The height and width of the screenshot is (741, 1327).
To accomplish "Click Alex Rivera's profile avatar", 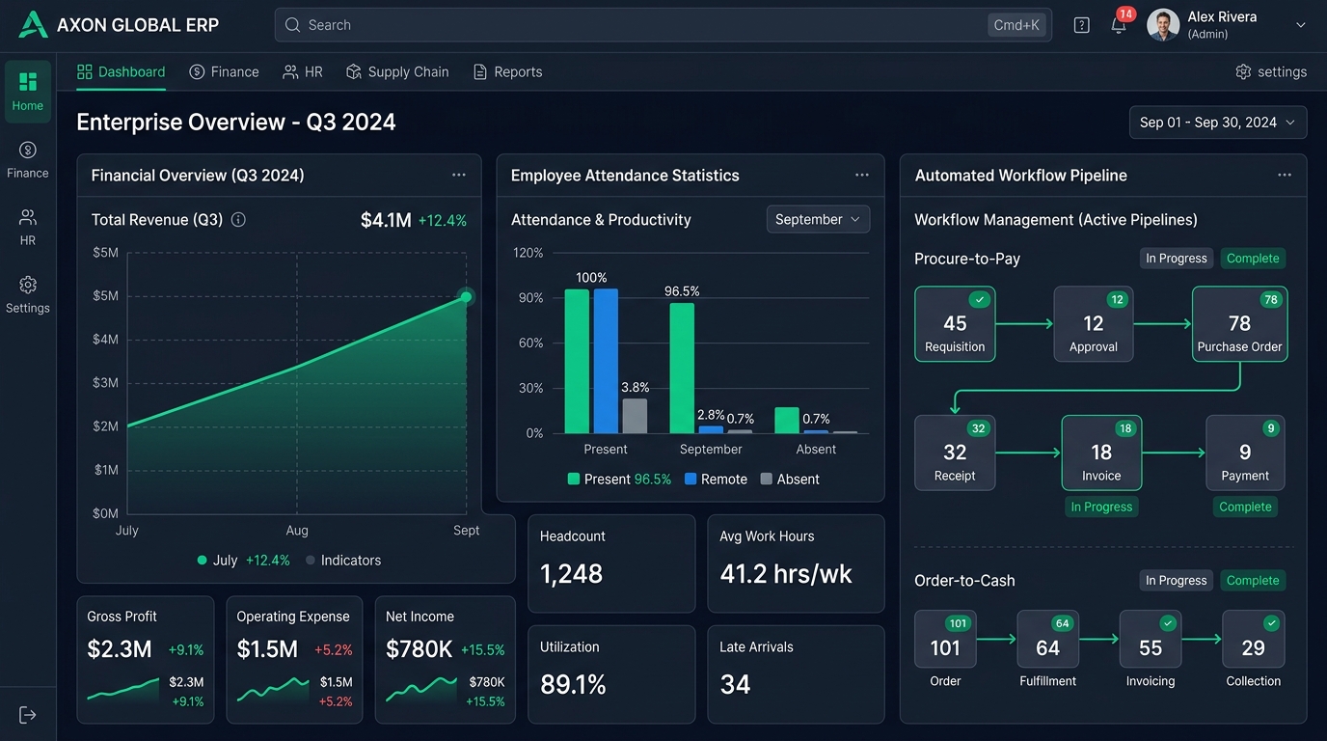I will click(1163, 25).
